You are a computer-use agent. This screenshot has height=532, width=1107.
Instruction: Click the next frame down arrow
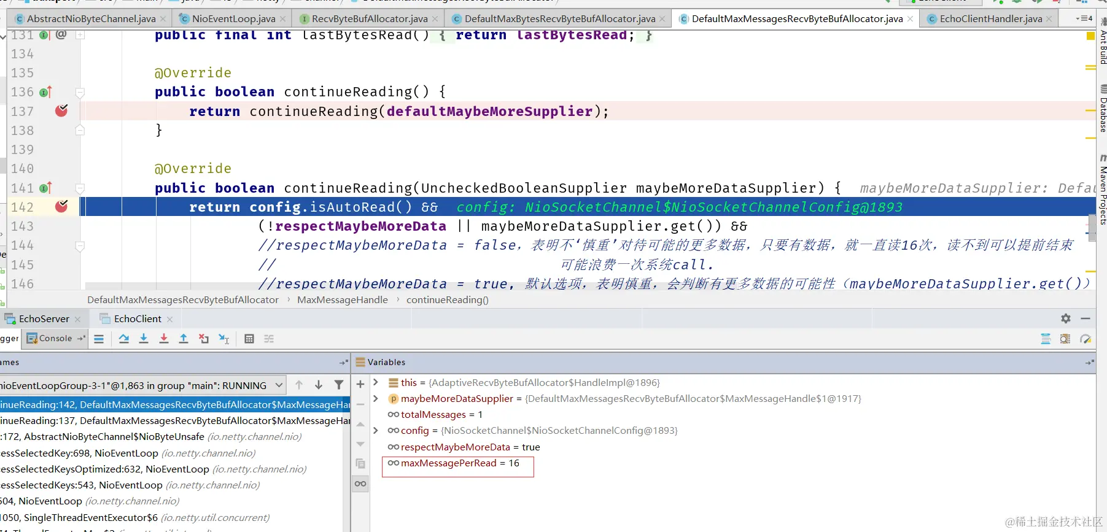click(x=319, y=385)
